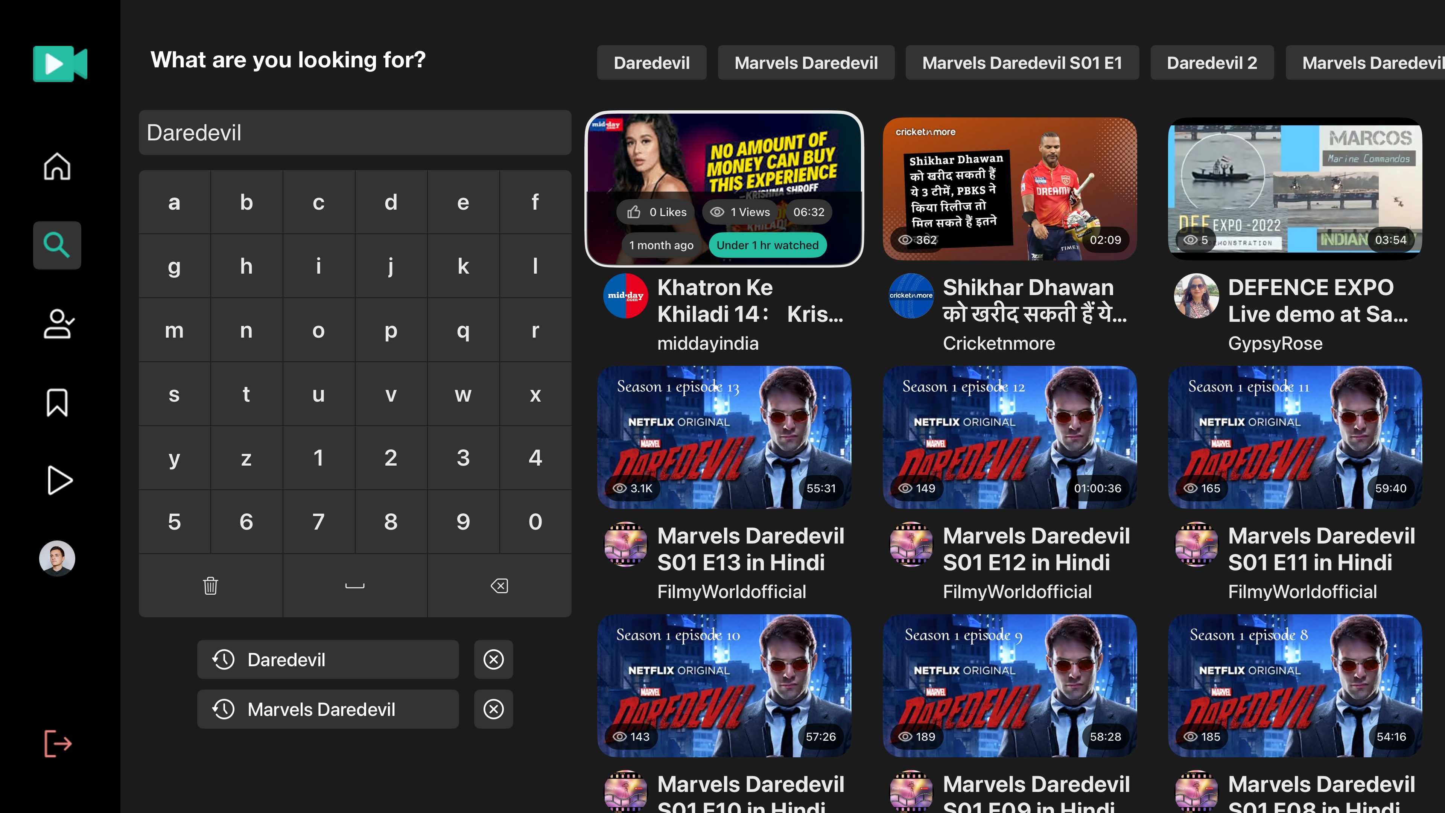The width and height of the screenshot is (1445, 813).
Task: Click the 0 Likes thumbs-up badge
Action: tap(656, 212)
